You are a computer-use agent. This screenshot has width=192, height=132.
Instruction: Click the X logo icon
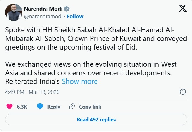(183, 9)
